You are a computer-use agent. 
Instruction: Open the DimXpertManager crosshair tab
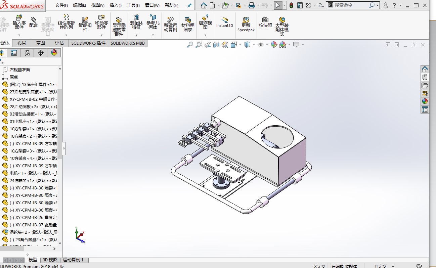pos(41,53)
